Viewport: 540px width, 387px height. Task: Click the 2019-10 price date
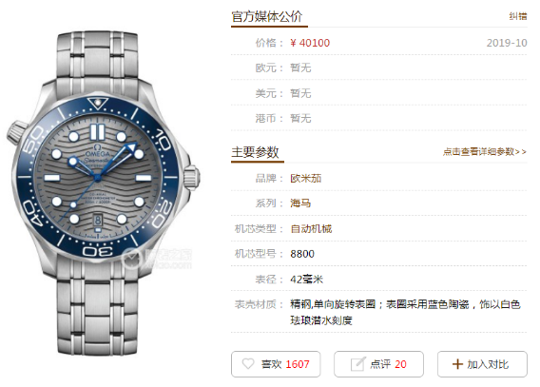[507, 43]
